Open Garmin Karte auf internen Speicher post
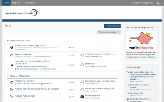 coord(140,86)
